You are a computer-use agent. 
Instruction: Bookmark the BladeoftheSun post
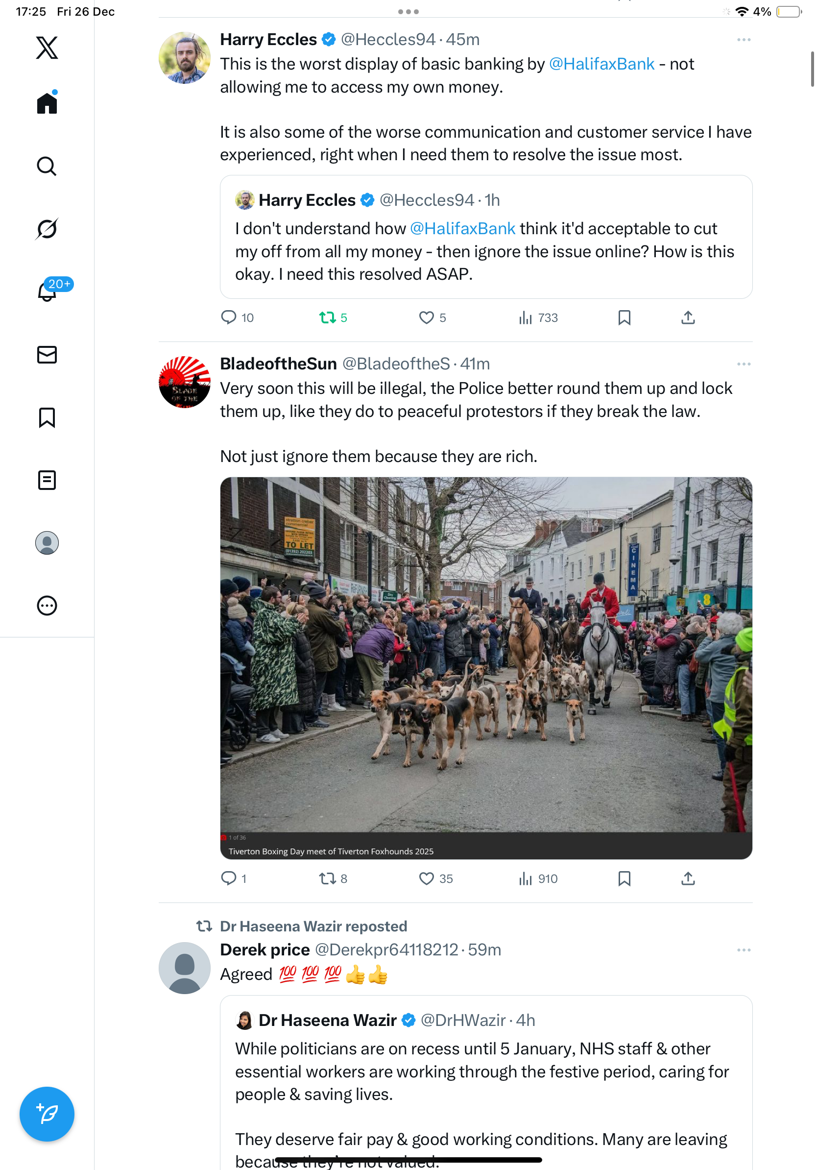pyautogui.click(x=624, y=878)
